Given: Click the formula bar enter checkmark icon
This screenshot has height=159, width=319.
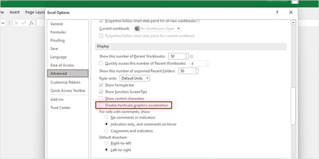Looking at the screenshot, I should 24,23.
